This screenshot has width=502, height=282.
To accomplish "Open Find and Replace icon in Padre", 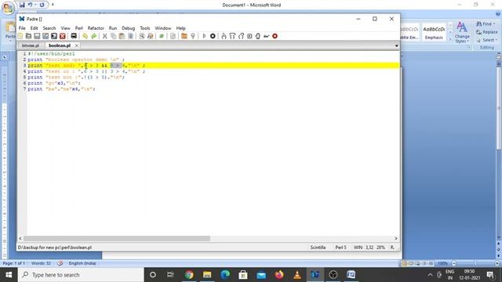I will point(150,36).
